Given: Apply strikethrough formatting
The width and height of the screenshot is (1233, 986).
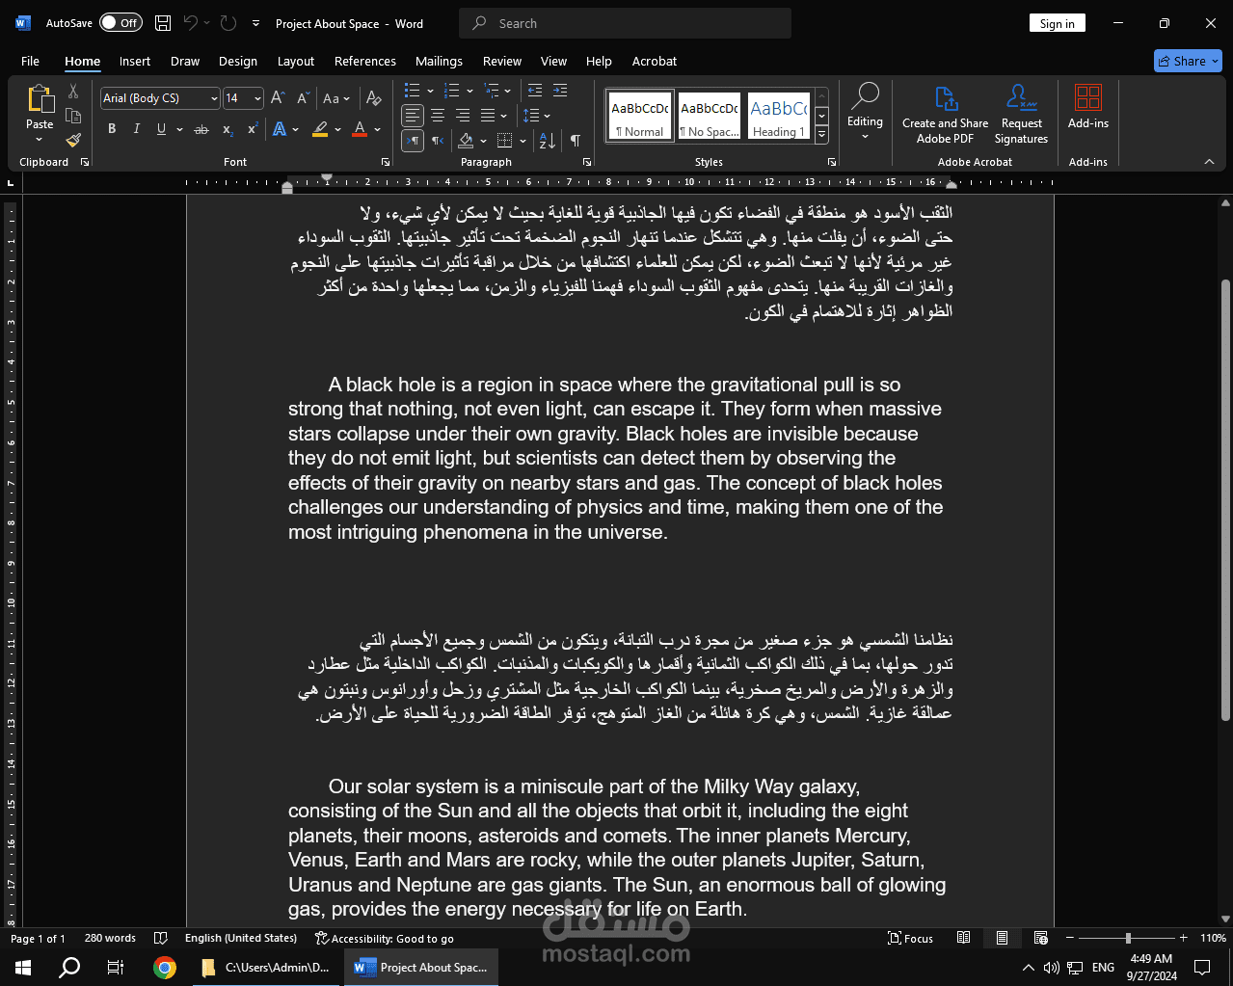Looking at the screenshot, I should pyautogui.click(x=201, y=129).
